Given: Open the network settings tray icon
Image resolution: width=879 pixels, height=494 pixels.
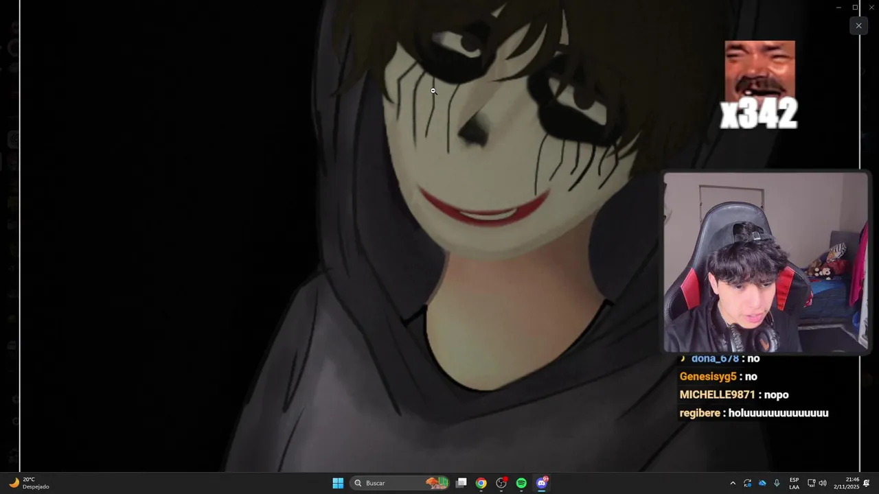Looking at the screenshot, I should pos(811,483).
